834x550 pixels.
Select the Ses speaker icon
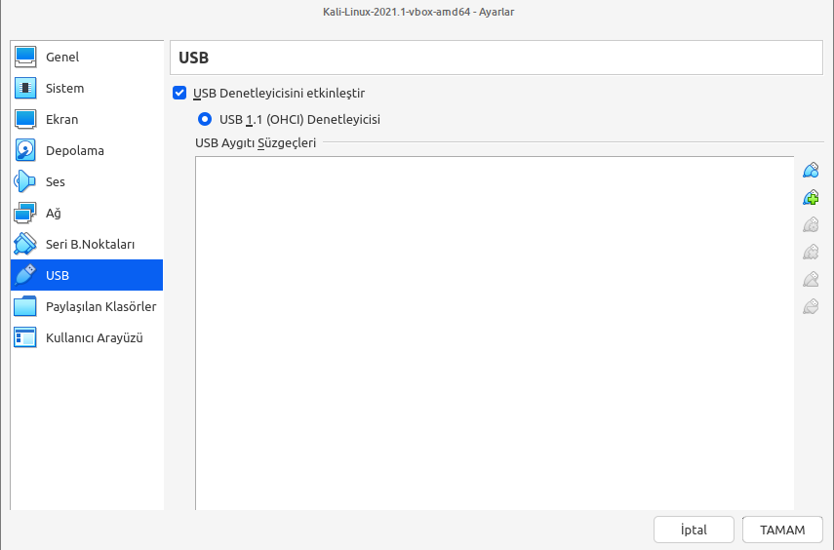(26, 181)
